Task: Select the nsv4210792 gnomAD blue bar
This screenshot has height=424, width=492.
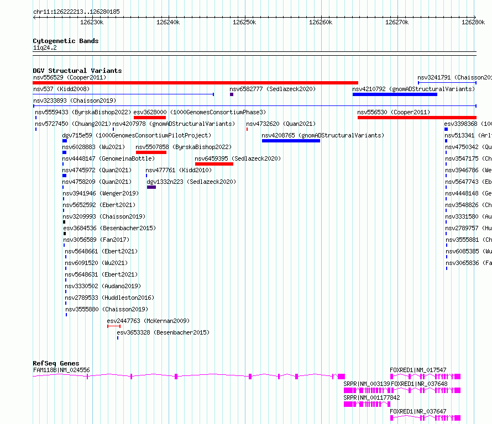Action: pyautogui.click(x=395, y=94)
